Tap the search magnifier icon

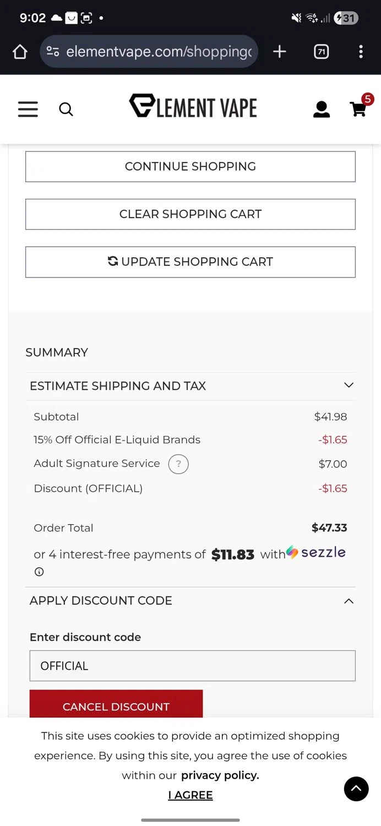(66, 109)
